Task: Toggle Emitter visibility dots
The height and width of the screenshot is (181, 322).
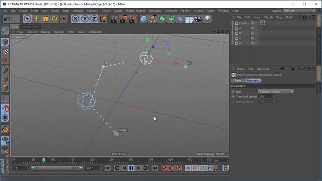Action: point(256,23)
